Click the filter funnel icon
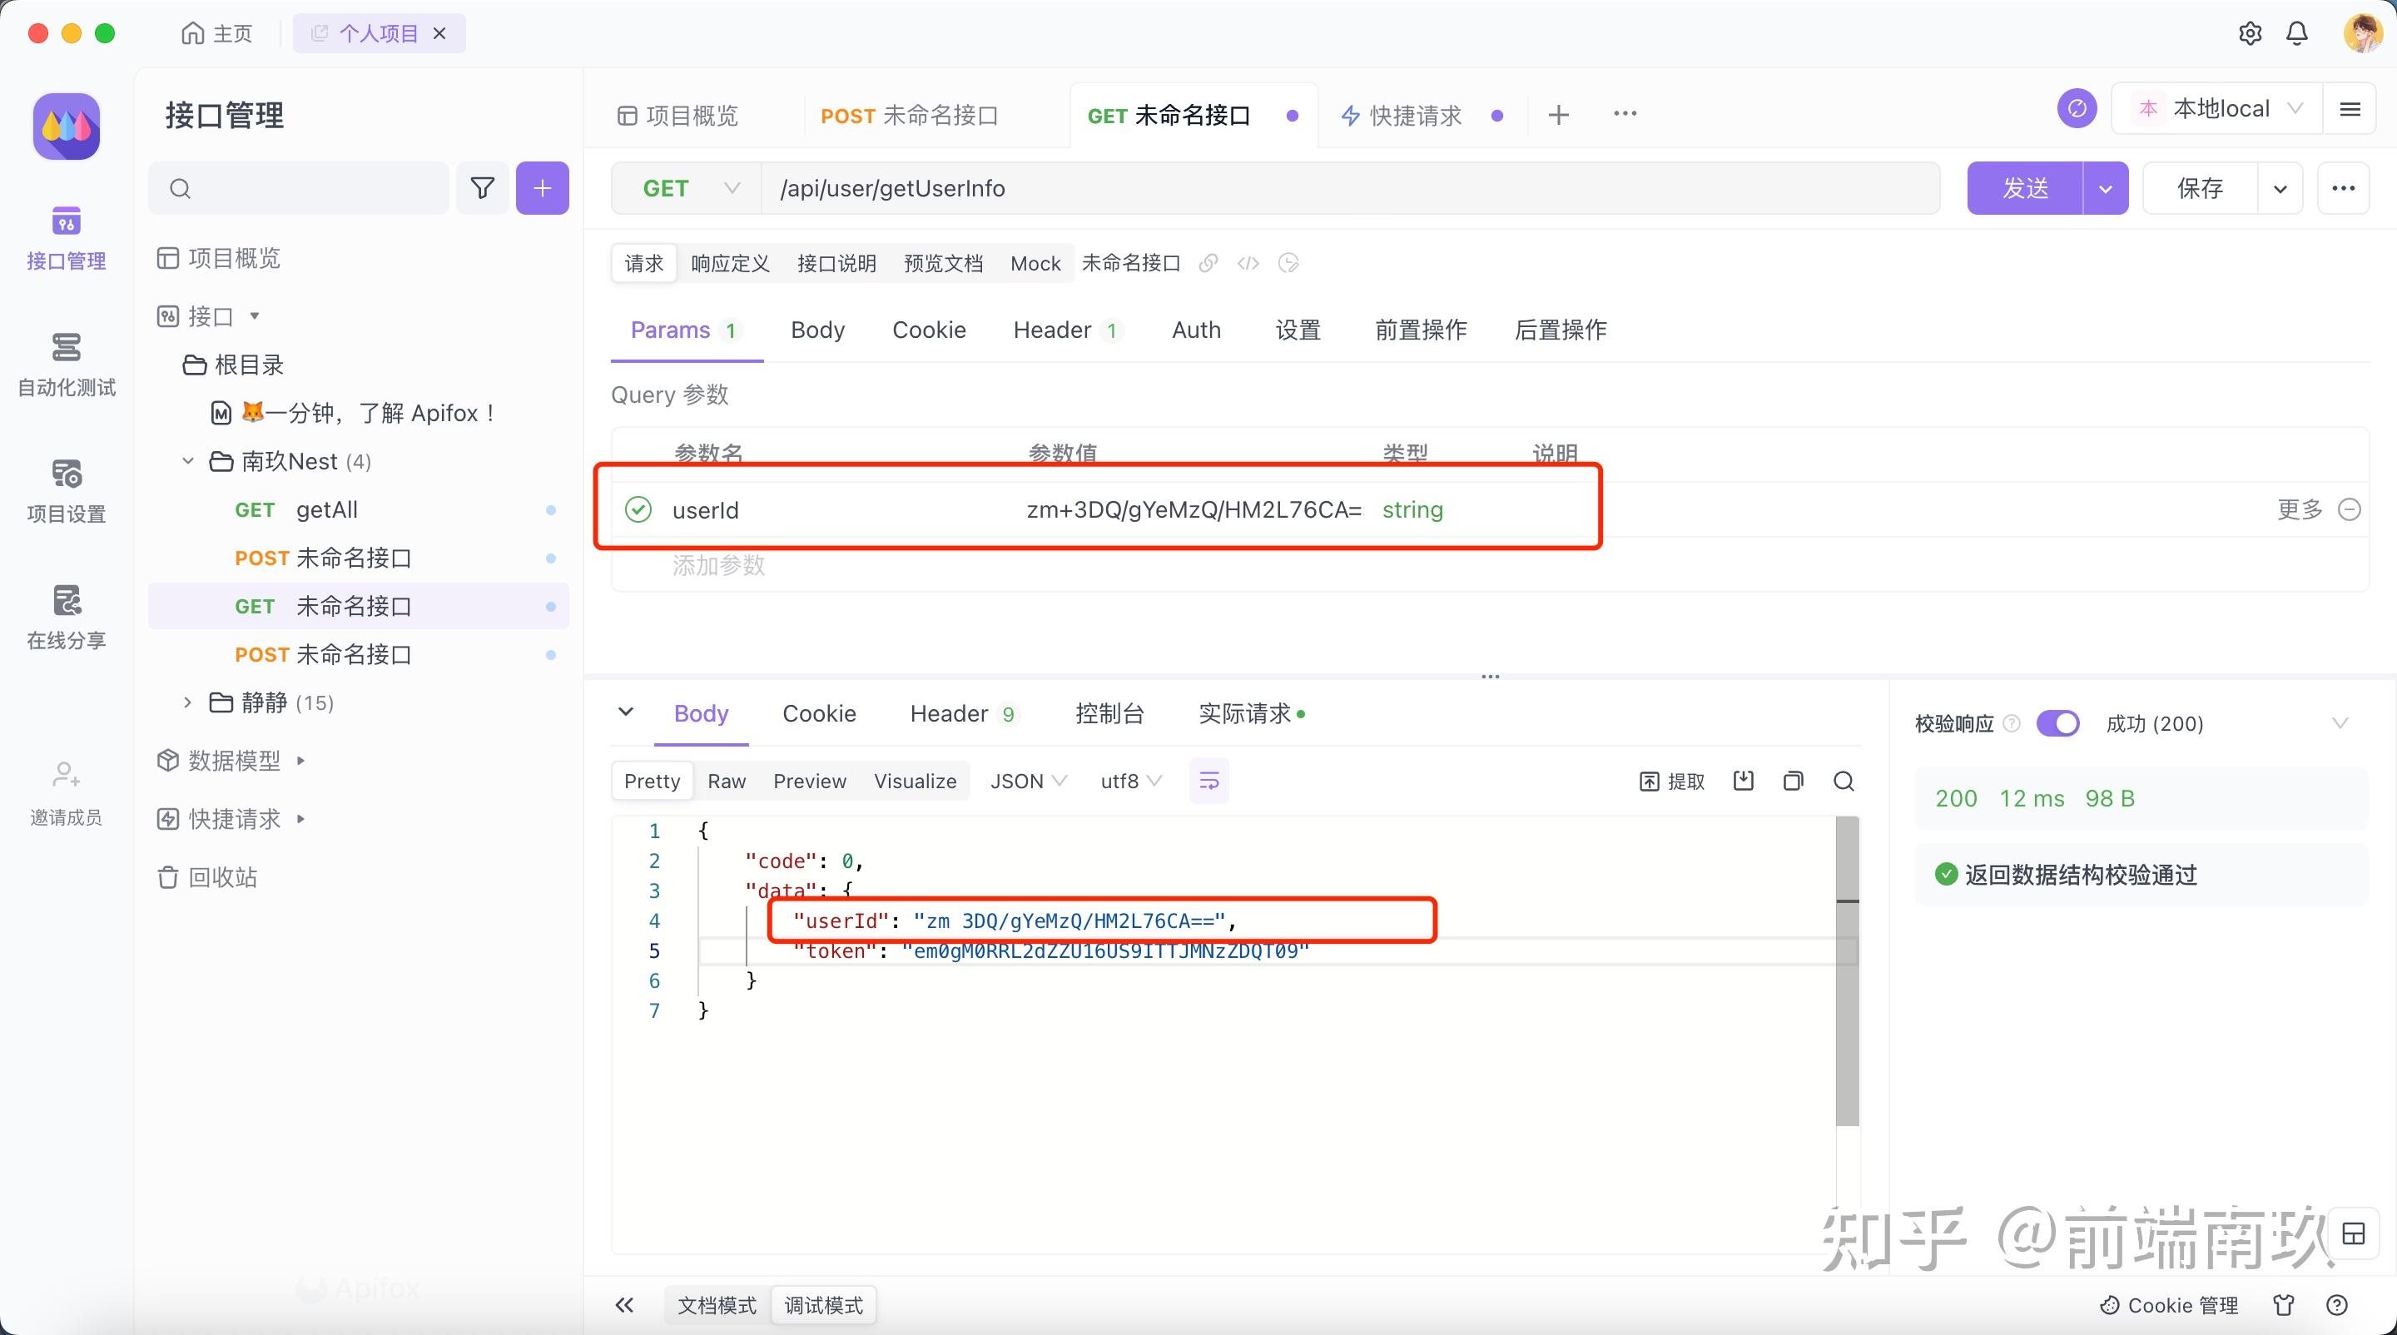Screen dimensions: 2397x1335 click(482, 188)
